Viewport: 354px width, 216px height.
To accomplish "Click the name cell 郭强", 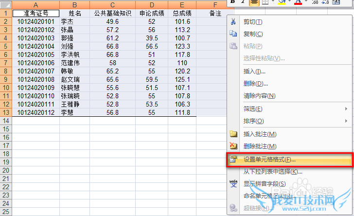I will pyautogui.click(x=75, y=38).
